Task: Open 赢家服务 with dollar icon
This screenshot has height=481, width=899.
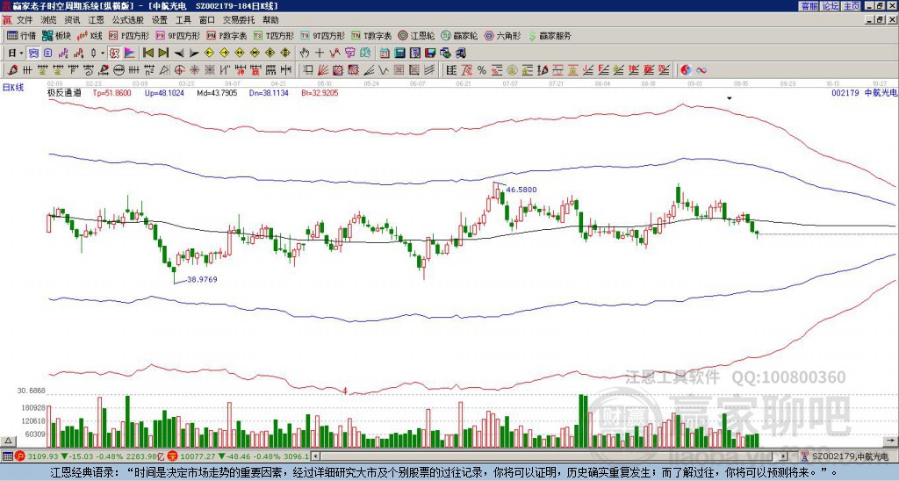Action: 550,35
